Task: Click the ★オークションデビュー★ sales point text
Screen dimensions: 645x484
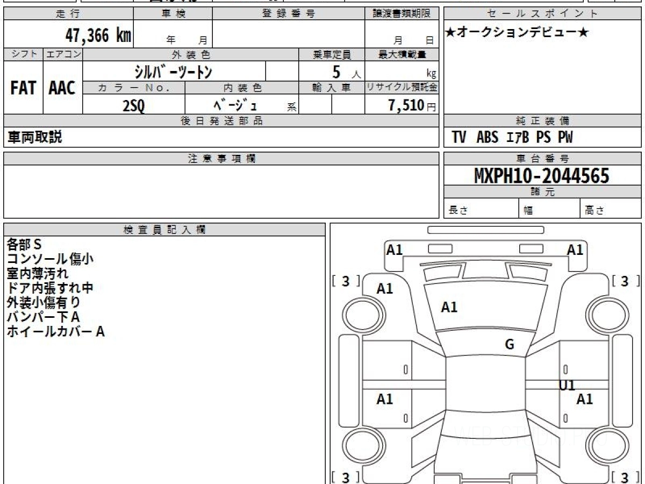Action: click(x=518, y=33)
